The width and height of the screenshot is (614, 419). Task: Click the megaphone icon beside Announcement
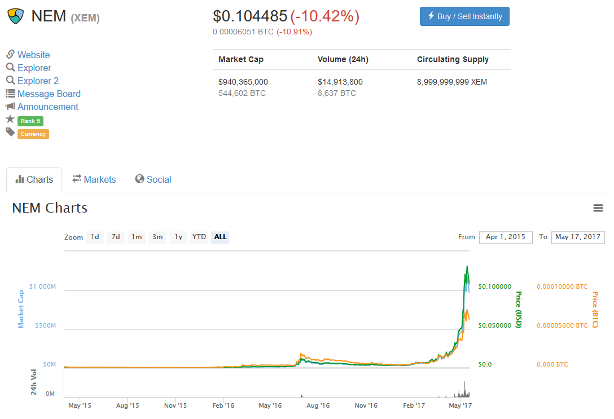(10, 106)
